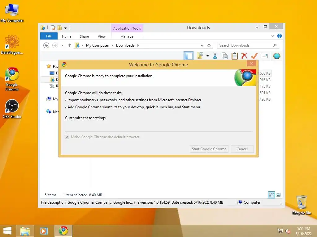Screen dimensions: 317x237
Task: Refresh the Downloads folder view
Action: click(209, 46)
